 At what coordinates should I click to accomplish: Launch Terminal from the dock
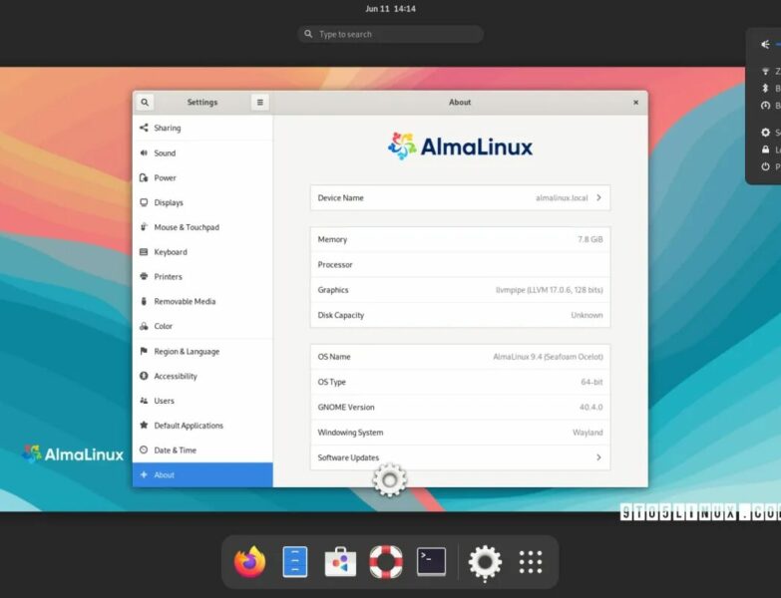tap(431, 562)
